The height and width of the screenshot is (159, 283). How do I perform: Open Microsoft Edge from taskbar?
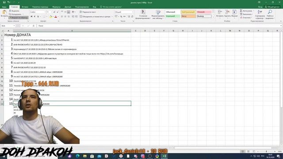coord(78,156)
